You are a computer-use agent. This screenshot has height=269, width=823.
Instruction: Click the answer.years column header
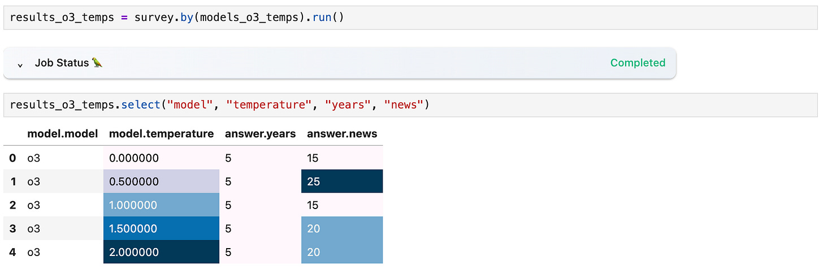(x=260, y=134)
